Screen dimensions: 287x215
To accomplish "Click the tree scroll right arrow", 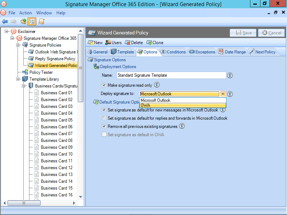I will click(x=74, y=203).
